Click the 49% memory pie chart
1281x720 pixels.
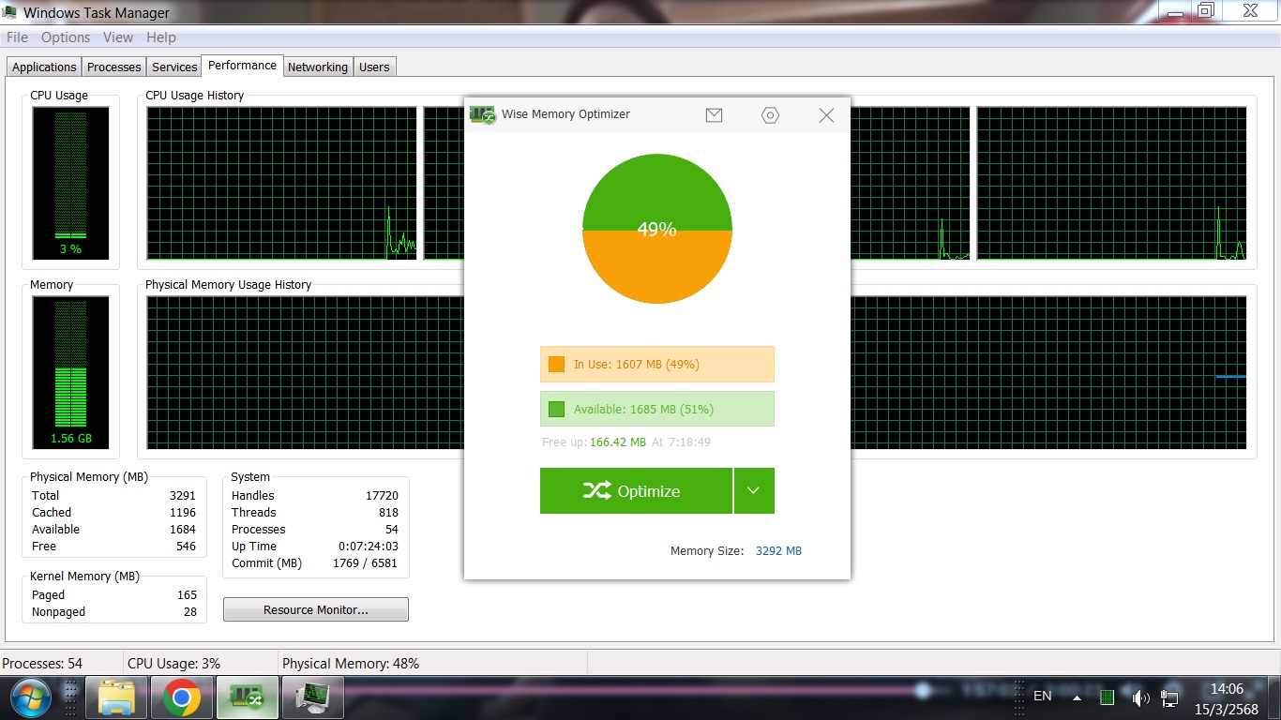(x=656, y=229)
